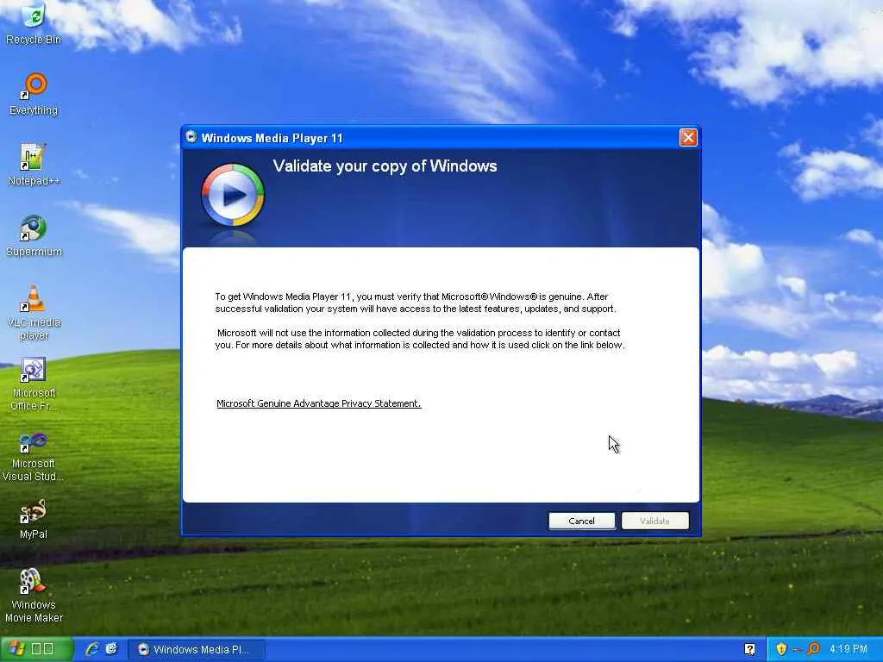The image size is (883, 662).
Task: Select the Microsoft Visual Studio shortcut
Action: (34, 456)
